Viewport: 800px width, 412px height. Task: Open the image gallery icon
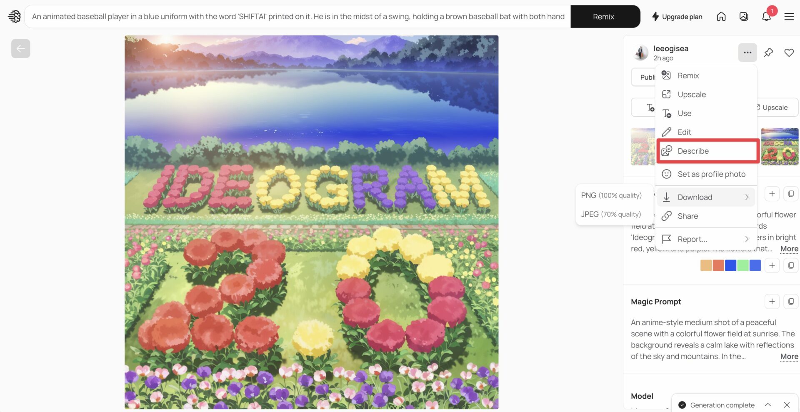[x=744, y=16]
